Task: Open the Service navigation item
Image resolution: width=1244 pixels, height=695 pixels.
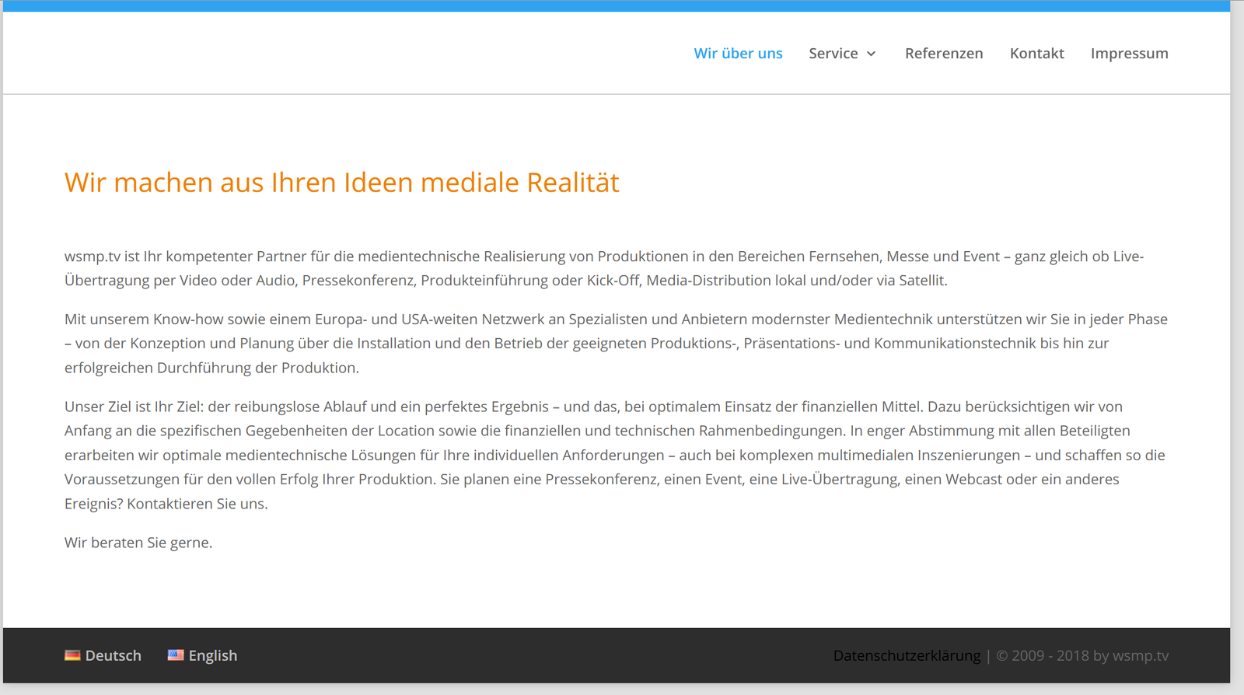Action: 833,54
